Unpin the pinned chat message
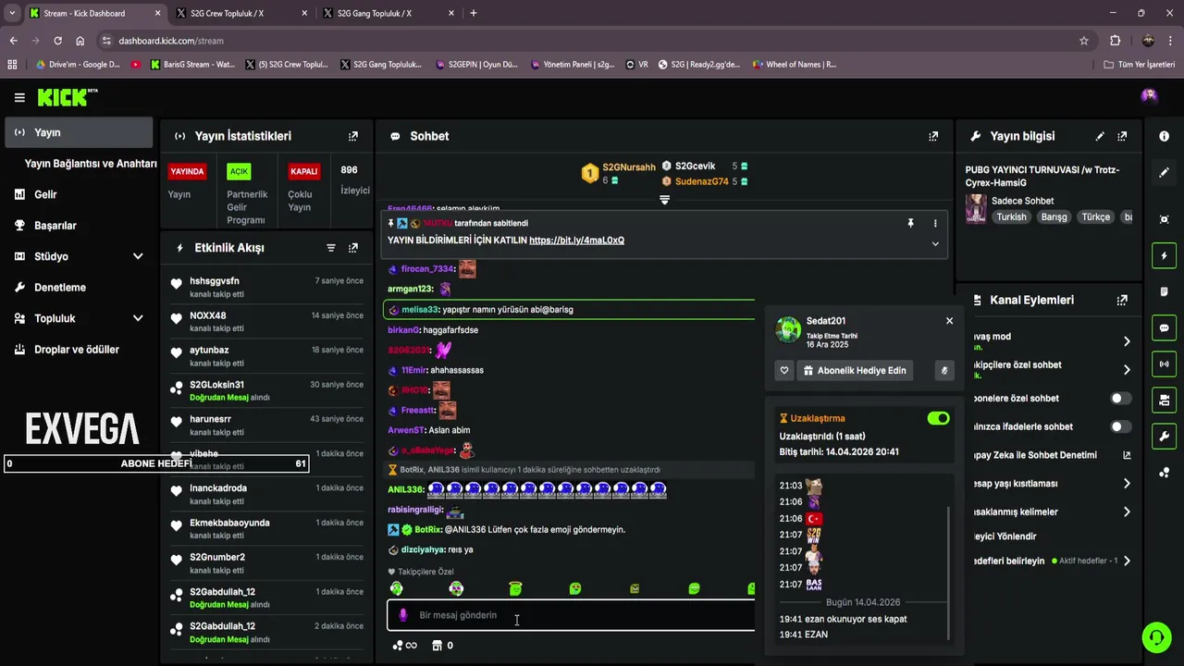This screenshot has width=1184, height=666. click(910, 223)
